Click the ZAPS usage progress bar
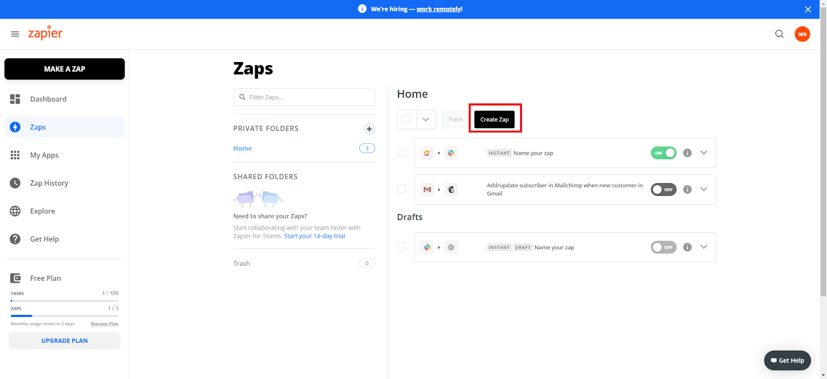Image resolution: width=827 pixels, height=379 pixels. (65, 315)
